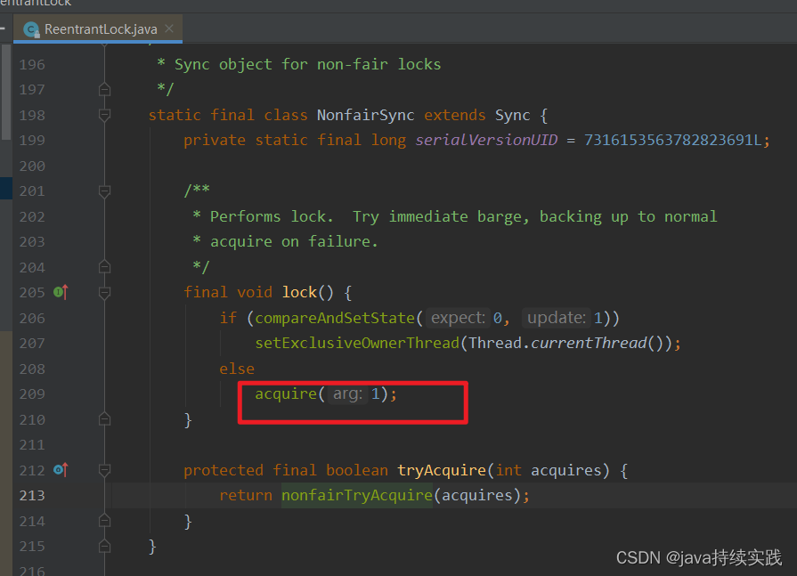Click the compareAndSetState method call
The width and height of the screenshot is (797, 576).
[x=335, y=319]
